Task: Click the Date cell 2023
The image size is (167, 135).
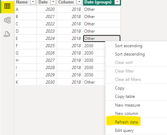Action: tap(47, 31)
